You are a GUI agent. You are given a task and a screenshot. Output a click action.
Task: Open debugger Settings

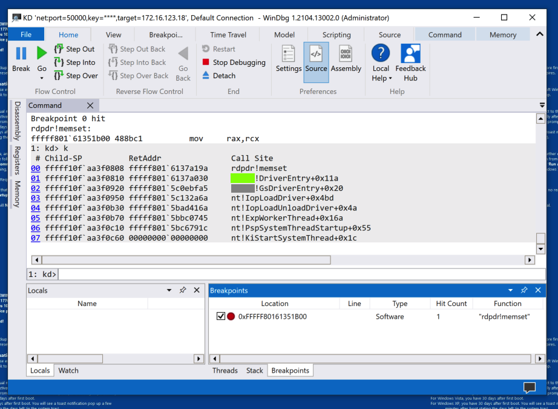(289, 59)
